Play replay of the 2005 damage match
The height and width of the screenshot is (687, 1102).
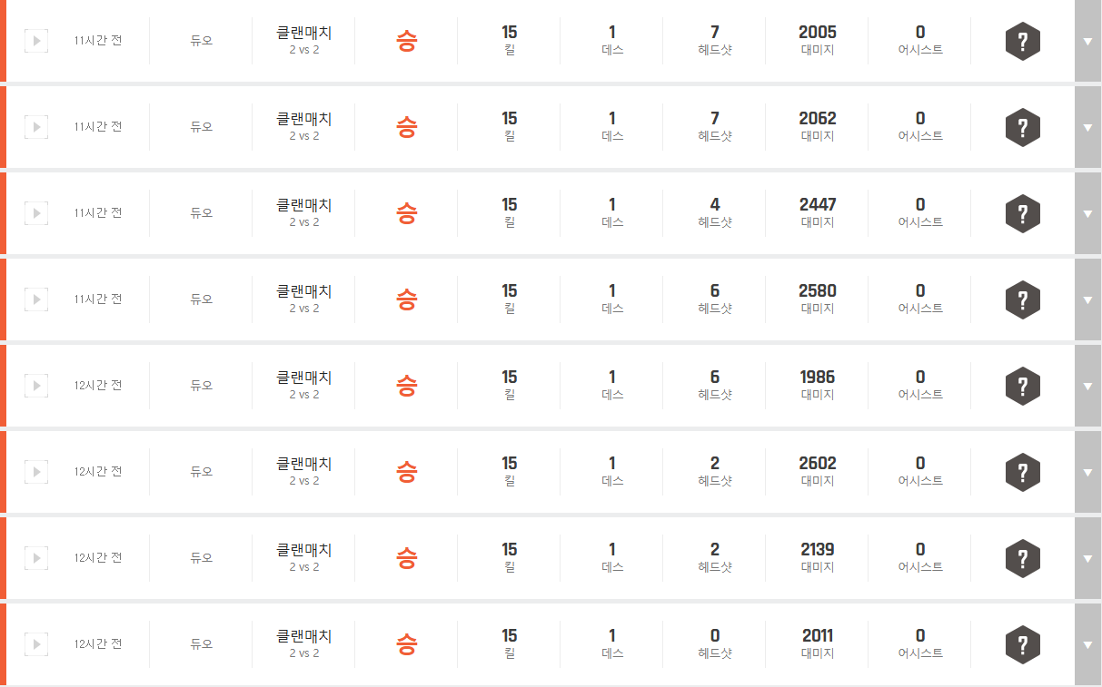(x=36, y=41)
